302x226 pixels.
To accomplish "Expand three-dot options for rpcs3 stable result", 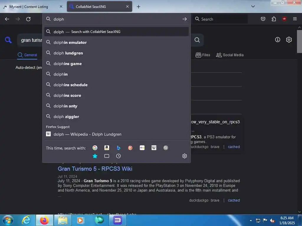I will (224, 147).
